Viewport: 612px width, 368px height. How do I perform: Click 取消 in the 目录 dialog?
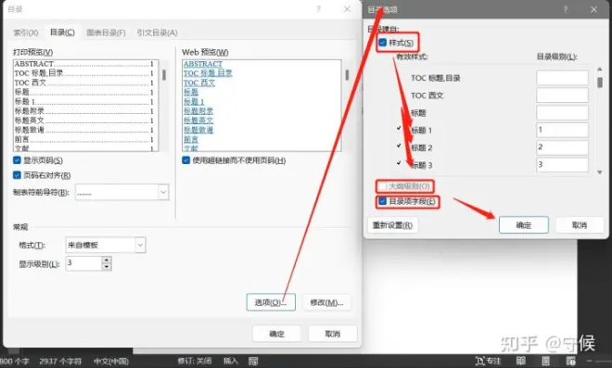coord(333,334)
